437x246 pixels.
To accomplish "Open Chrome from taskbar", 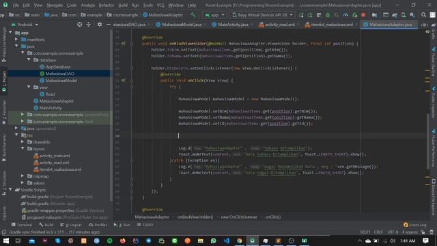I will (240, 241).
